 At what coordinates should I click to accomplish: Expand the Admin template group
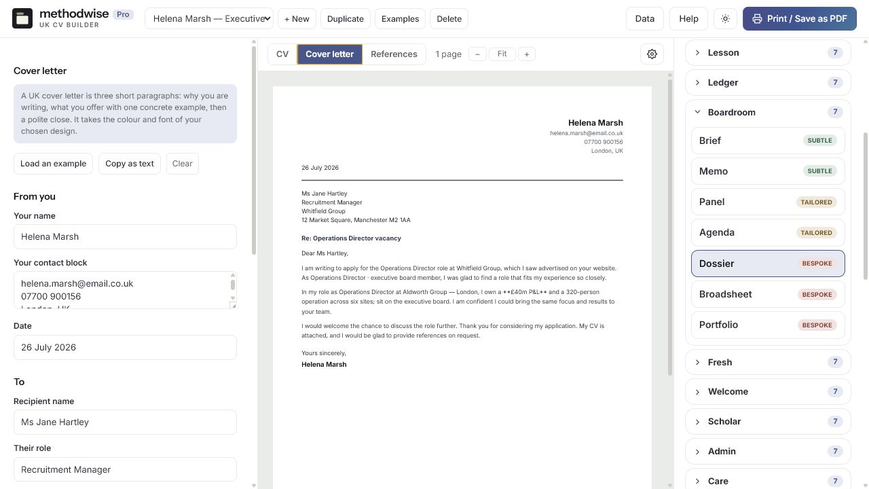(768, 452)
